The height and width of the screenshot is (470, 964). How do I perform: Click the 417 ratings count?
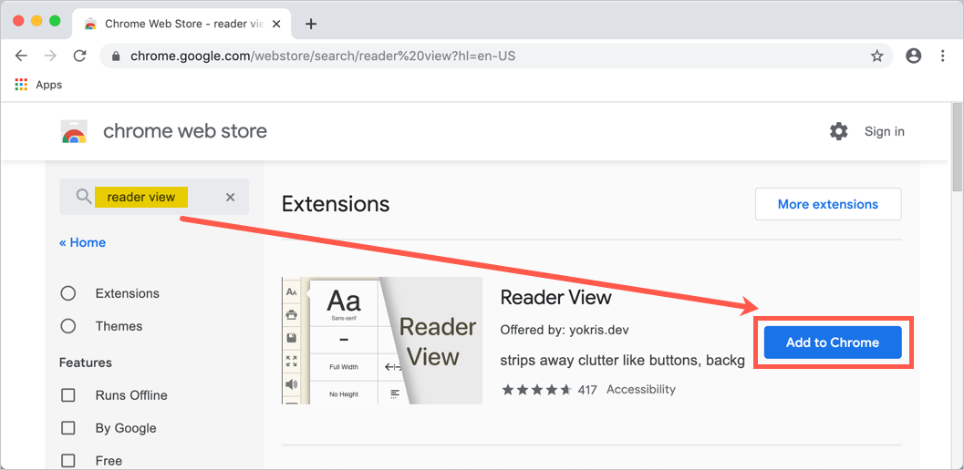click(587, 390)
